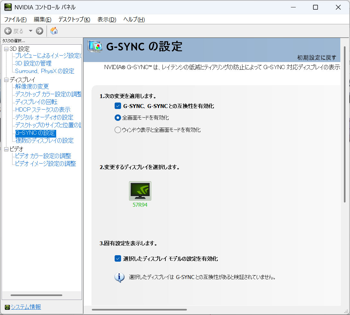Close the NVIDIA Control Panel window
The height and width of the screenshot is (315, 350).
[x=338, y=7]
